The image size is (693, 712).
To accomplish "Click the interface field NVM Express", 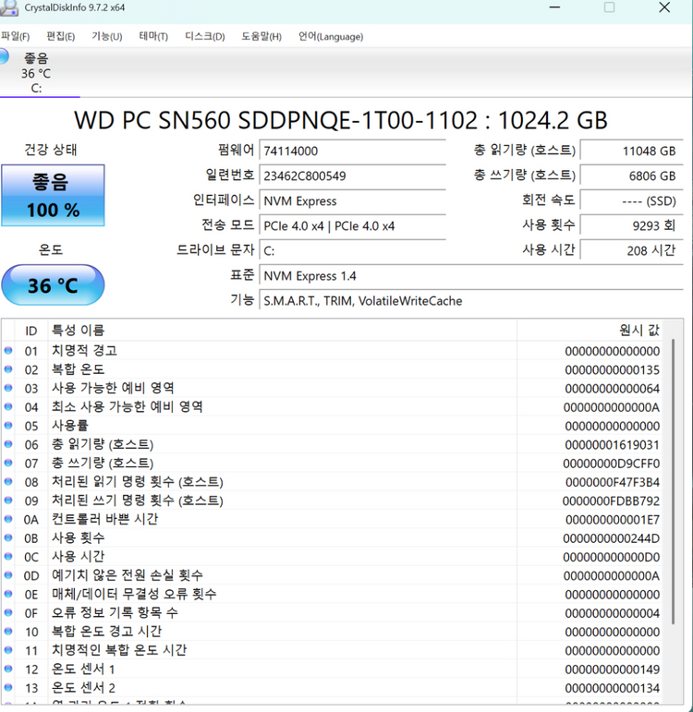I will pos(352,200).
